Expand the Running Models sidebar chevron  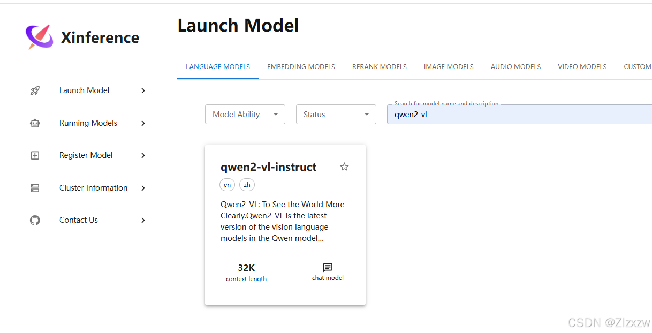(143, 123)
